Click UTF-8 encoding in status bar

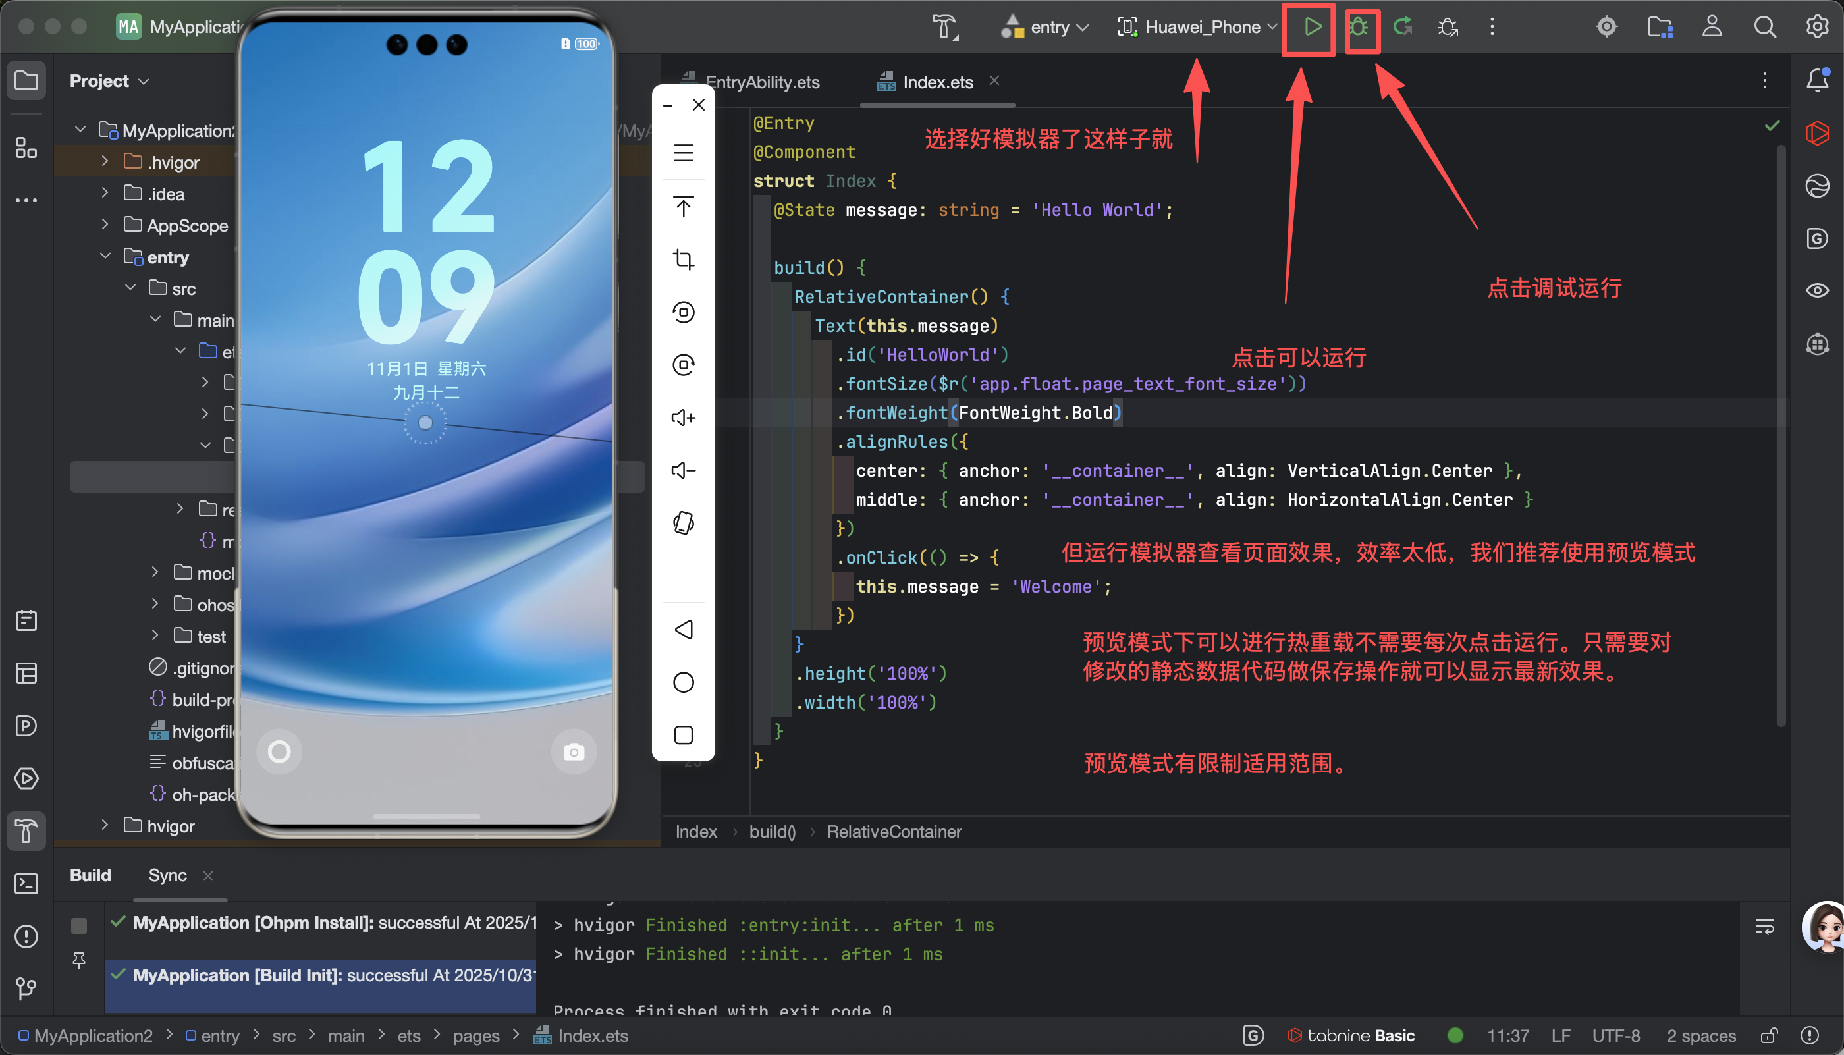pos(1615,1035)
